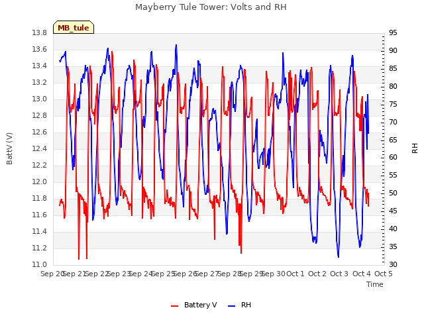Viewport: 424px width, 318px height.
Task: Click the 12.0 voltage tick label
Action: 40,182
